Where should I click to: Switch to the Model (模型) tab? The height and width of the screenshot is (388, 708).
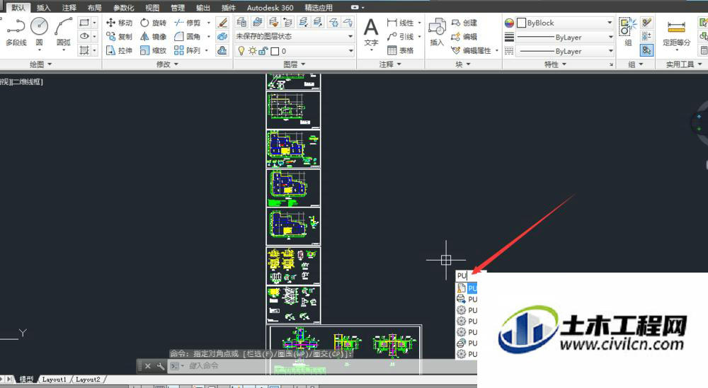(x=26, y=380)
